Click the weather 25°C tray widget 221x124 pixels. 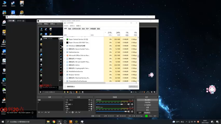point(178,122)
